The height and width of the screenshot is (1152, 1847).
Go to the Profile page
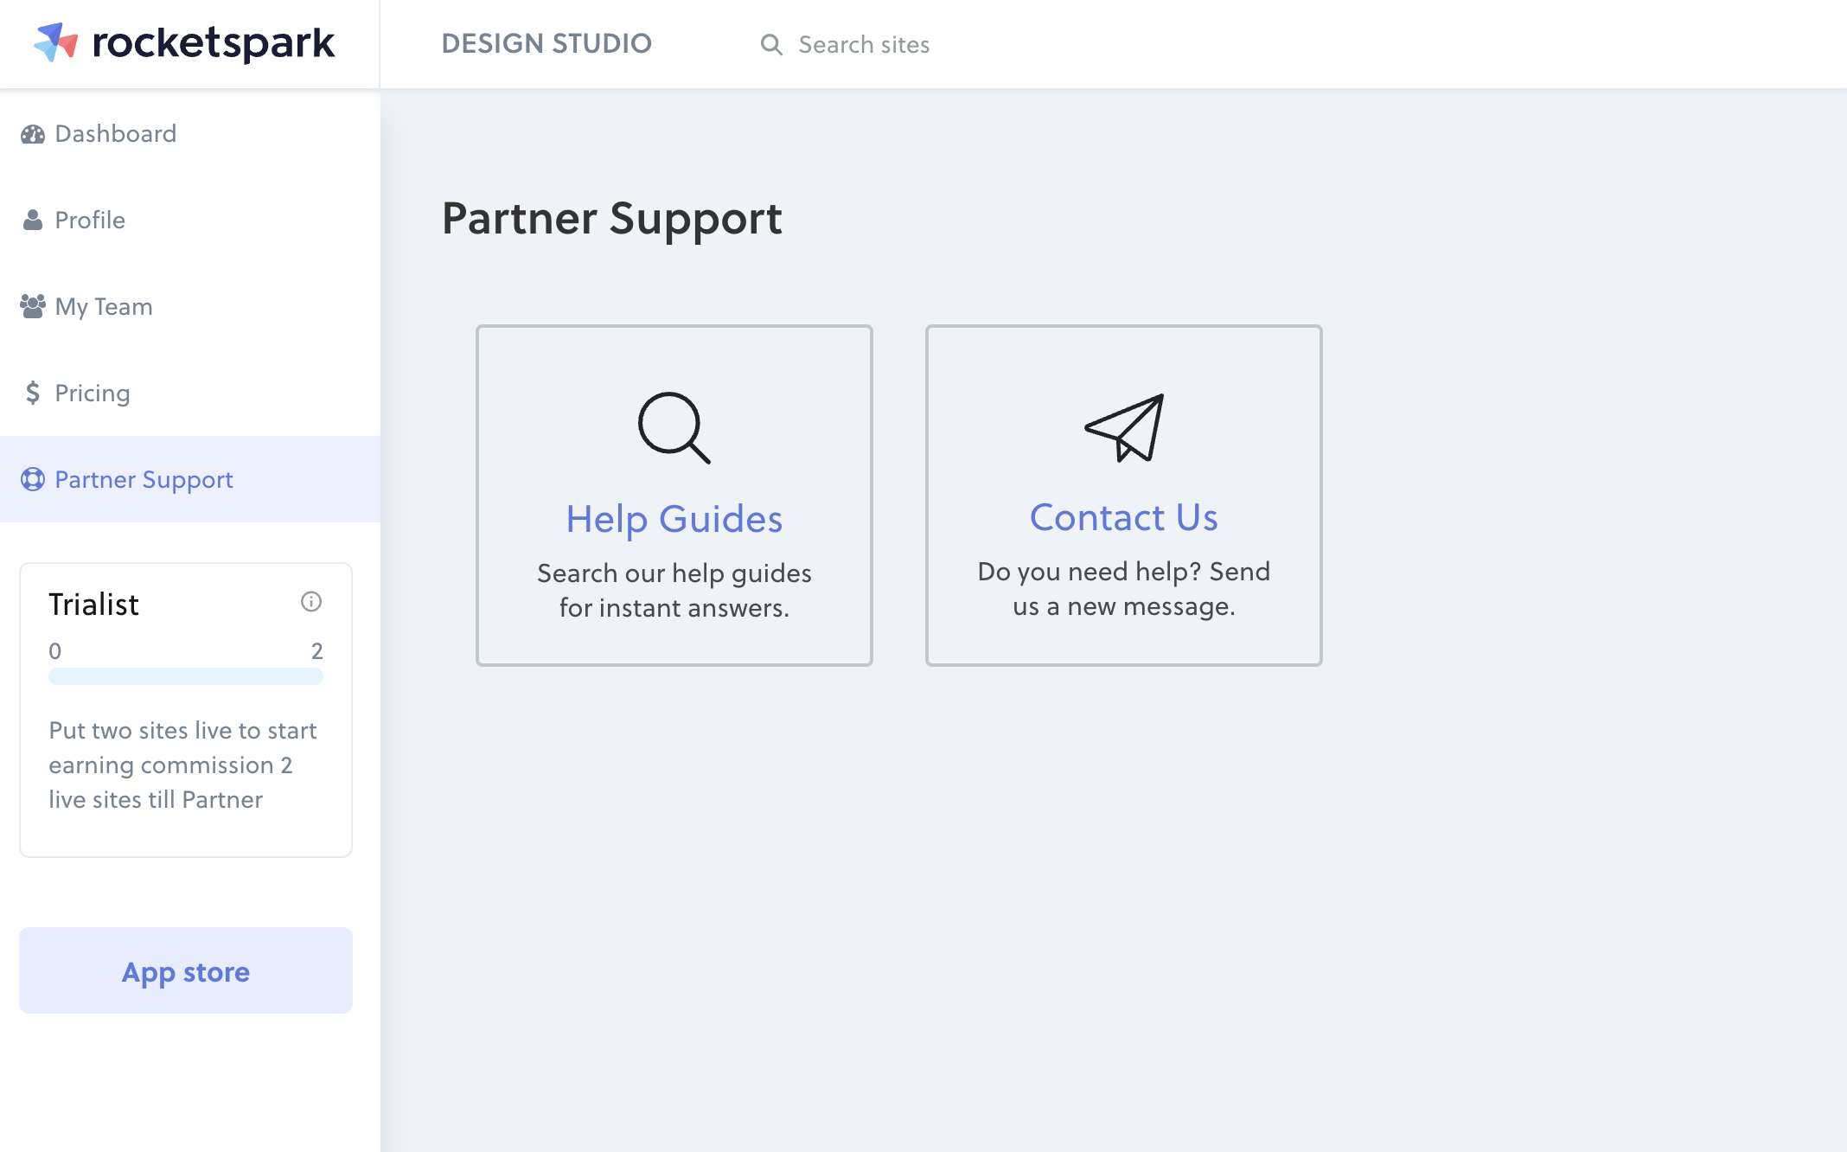tap(190, 220)
